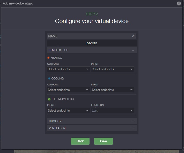The image size is (184, 153).
Task: Click the HUMIDITY section arrow
Action: (x=133, y=121)
